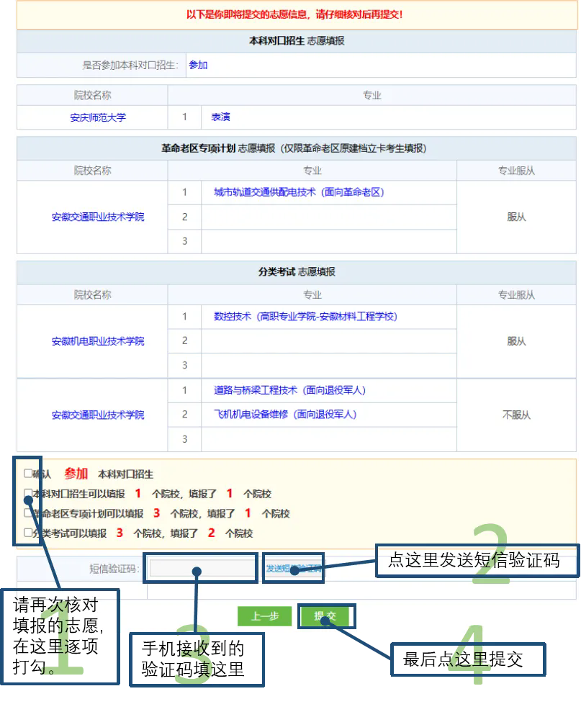Image resolution: width=581 pixels, height=717 pixels.
Task: Click the 短信验证码 input field
Action: [x=200, y=566]
